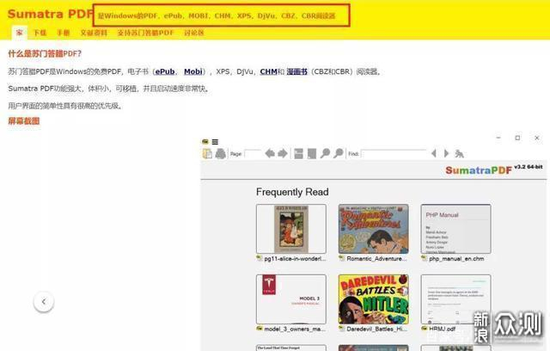Minimize the SumatraPDF window
Screen dimensions: 550x351
click(x=498, y=138)
